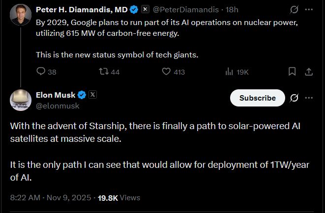The image size is (325, 213).
Task: Open more options menu on Elon's post
Action: point(309,98)
